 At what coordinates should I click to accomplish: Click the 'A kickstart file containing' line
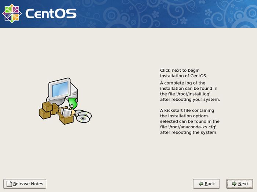point(187,110)
